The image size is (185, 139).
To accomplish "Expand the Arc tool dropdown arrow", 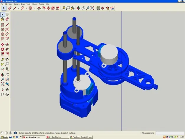I will pyautogui.click(x=26, y=8).
